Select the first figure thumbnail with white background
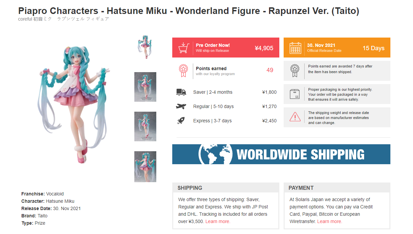 click(145, 47)
